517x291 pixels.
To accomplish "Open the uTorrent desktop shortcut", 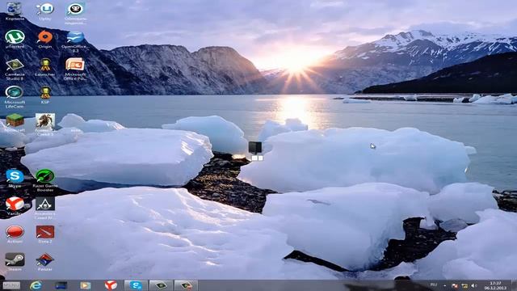I will 15,39.
